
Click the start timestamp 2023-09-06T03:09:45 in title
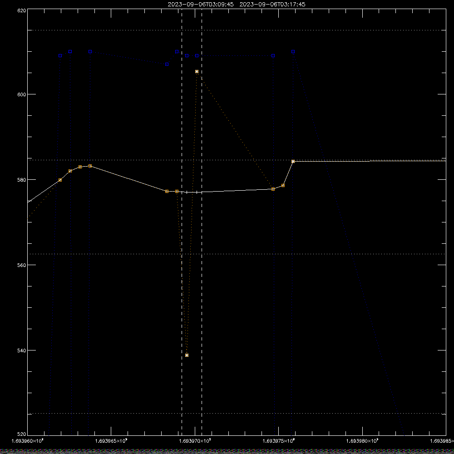tap(201, 5)
